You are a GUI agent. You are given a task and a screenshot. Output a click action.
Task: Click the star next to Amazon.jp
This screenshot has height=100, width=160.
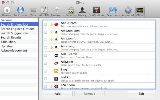coord(51,48)
